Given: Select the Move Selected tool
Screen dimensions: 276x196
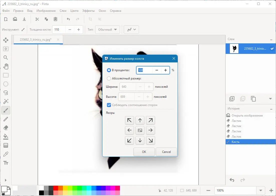Looking at the screenshot, I should (6, 40).
